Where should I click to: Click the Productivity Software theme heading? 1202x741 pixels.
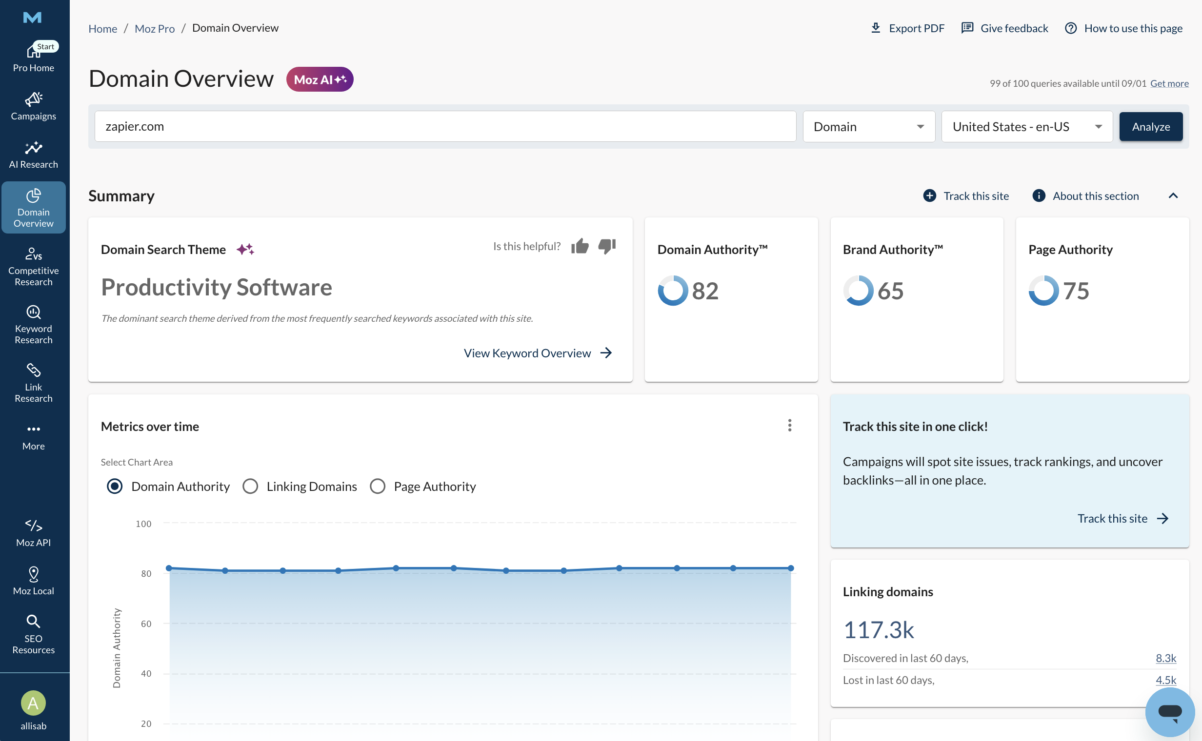(x=216, y=287)
